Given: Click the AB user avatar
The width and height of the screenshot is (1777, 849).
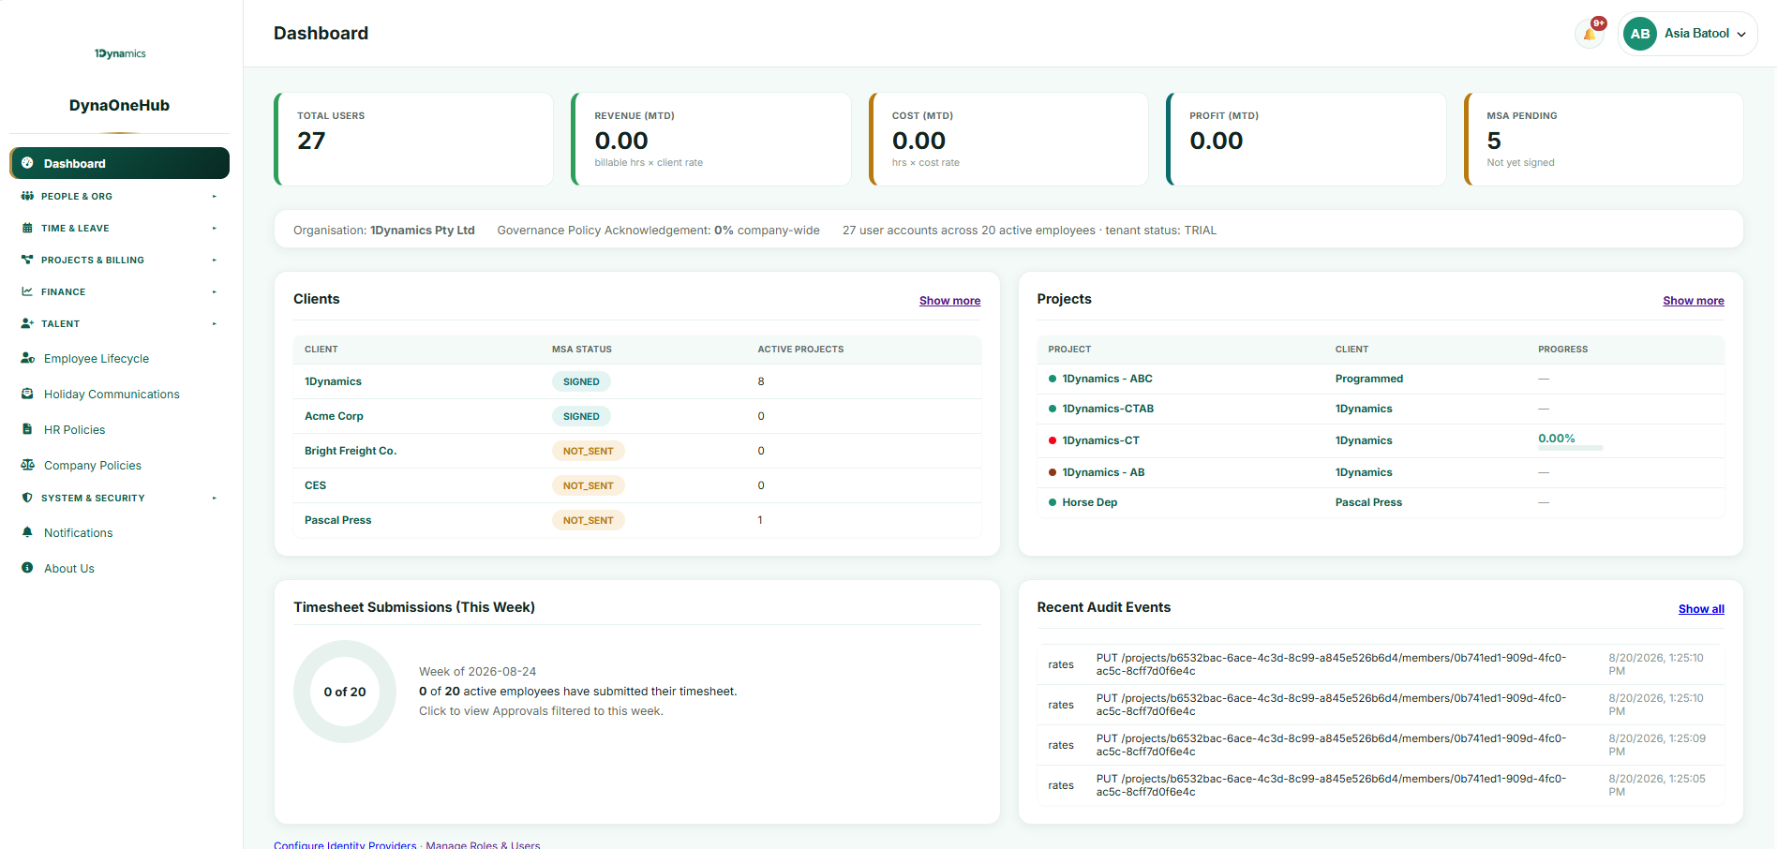Looking at the screenshot, I should pos(1640,34).
